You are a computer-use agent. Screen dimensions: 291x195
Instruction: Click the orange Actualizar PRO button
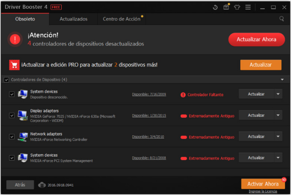point(261,65)
